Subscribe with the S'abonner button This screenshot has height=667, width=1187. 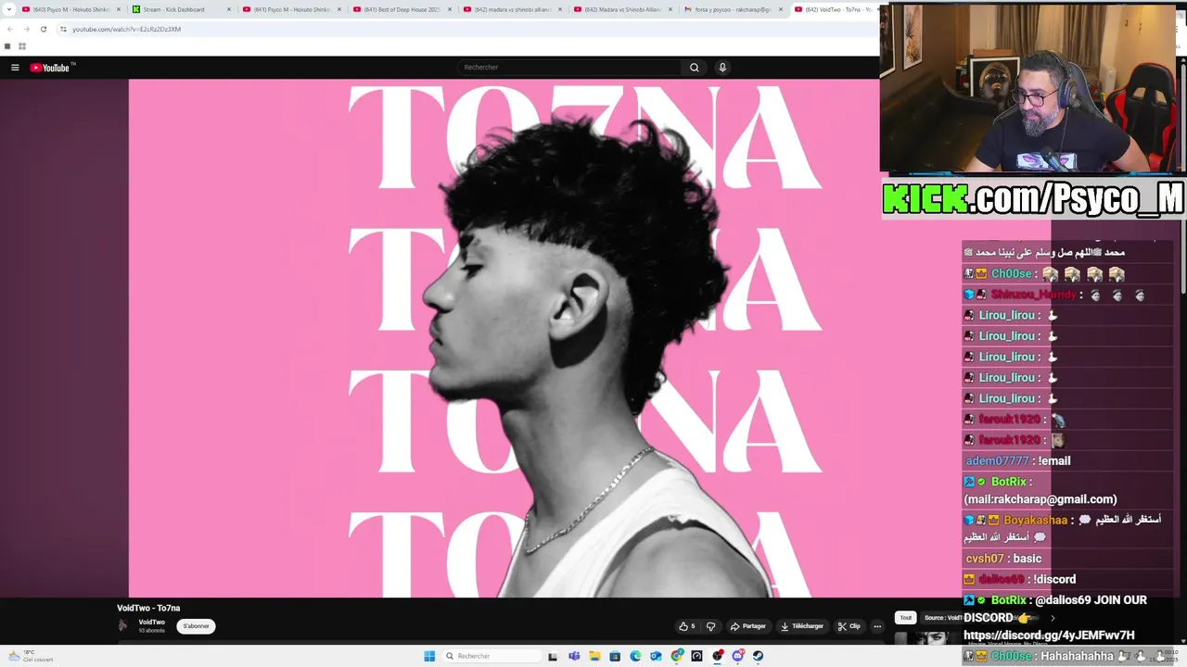pos(196,626)
